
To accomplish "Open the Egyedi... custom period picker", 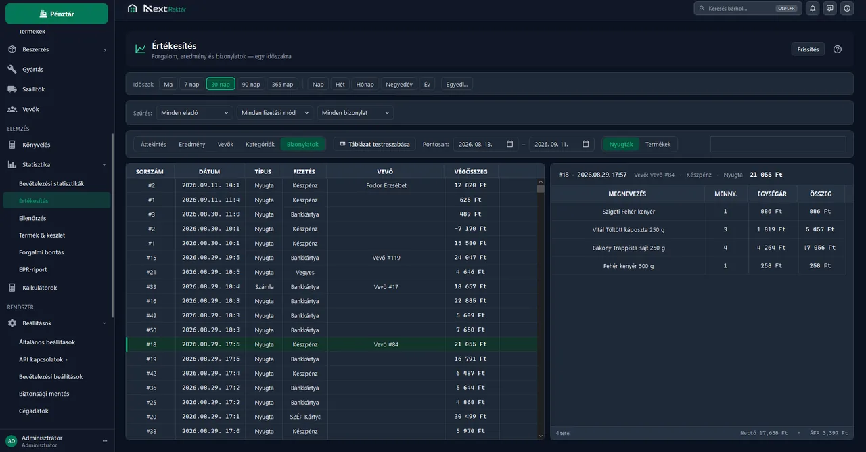I will tap(457, 85).
